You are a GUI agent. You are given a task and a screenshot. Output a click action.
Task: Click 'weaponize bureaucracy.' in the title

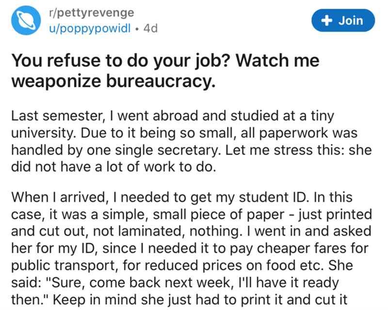click(x=113, y=81)
